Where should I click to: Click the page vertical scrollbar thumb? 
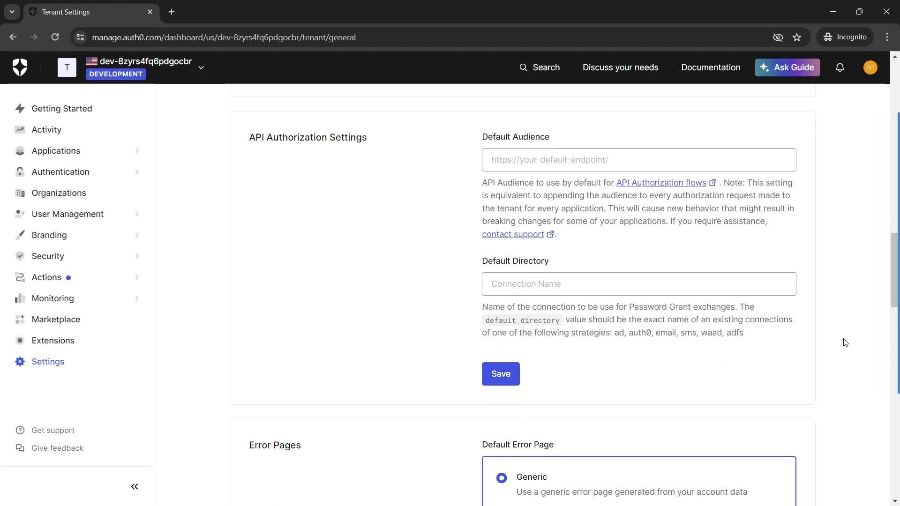tap(894, 270)
